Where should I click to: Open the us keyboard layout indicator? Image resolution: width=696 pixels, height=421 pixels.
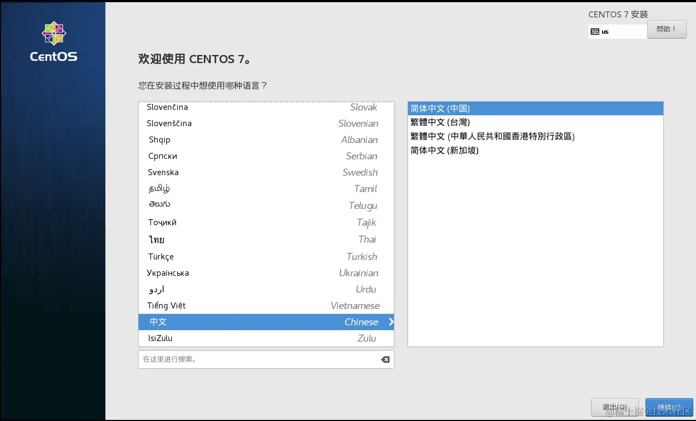[618, 32]
